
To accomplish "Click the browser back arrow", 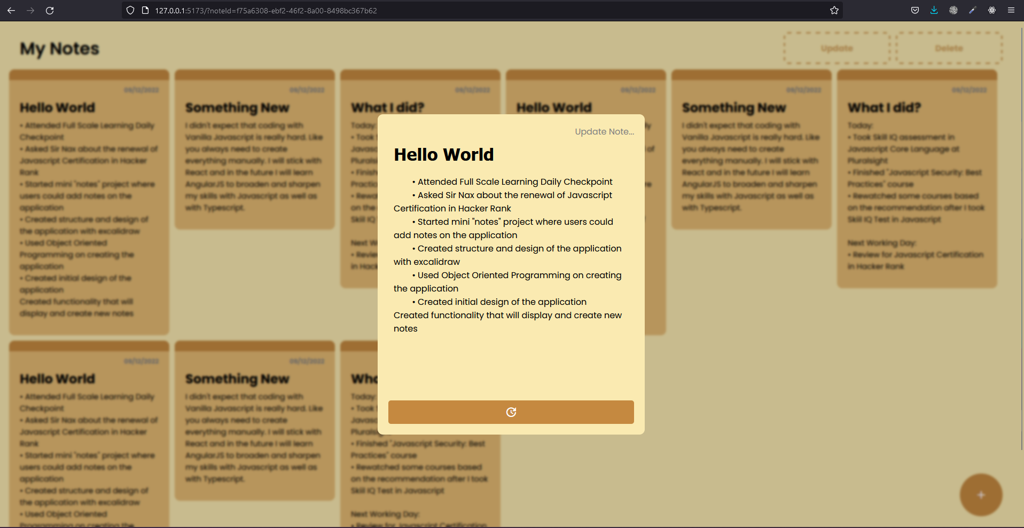I will pyautogui.click(x=11, y=11).
